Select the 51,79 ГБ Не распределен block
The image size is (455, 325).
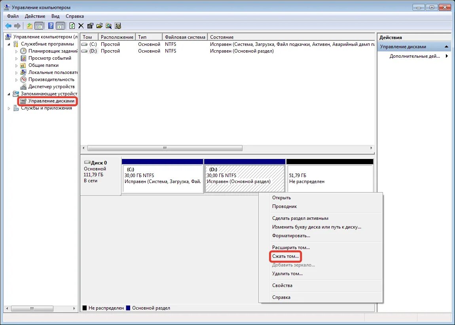point(330,176)
